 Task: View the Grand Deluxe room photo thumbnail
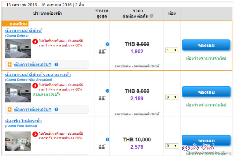[x=18, y=48]
